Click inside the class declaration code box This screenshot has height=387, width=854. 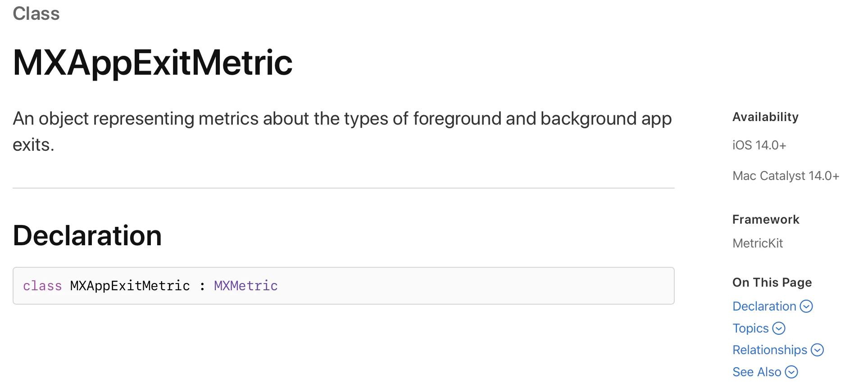coord(450,286)
